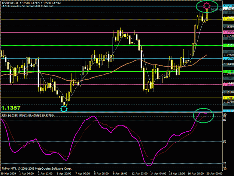Click the 3 Apr 20:00 time label
This screenshot has width=234, height=176.
point(64,174)
